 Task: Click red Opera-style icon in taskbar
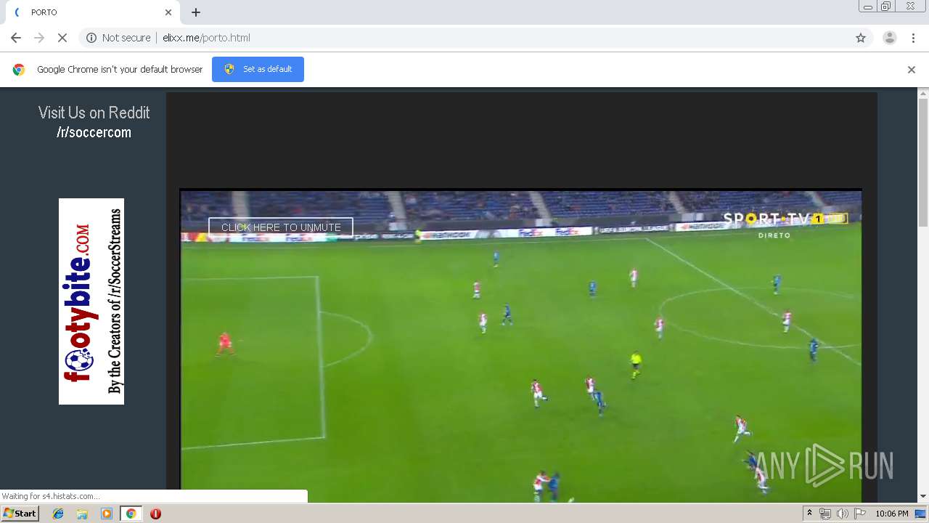155,514
